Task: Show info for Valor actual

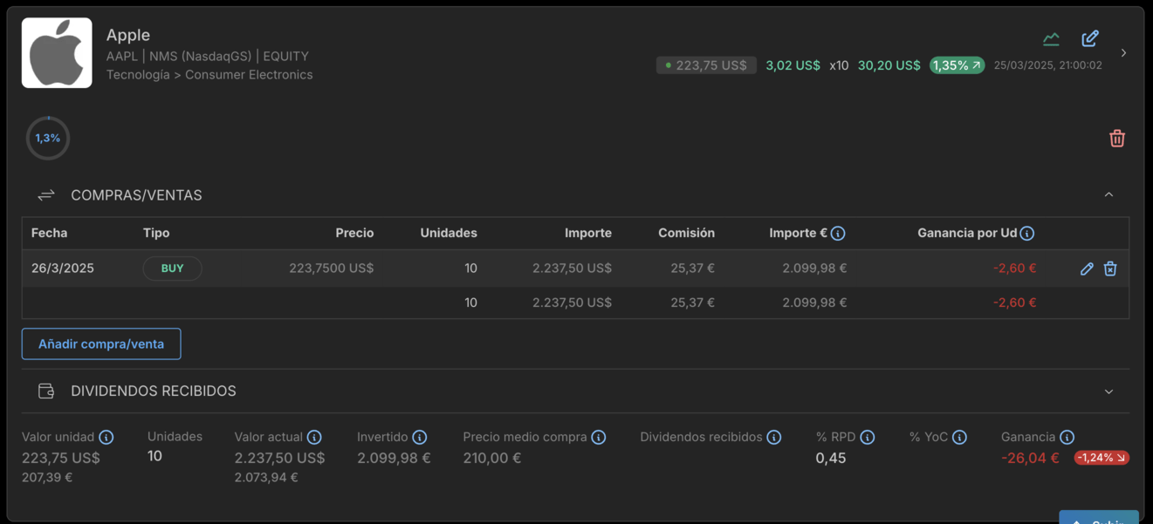Action: click(314, 437)
